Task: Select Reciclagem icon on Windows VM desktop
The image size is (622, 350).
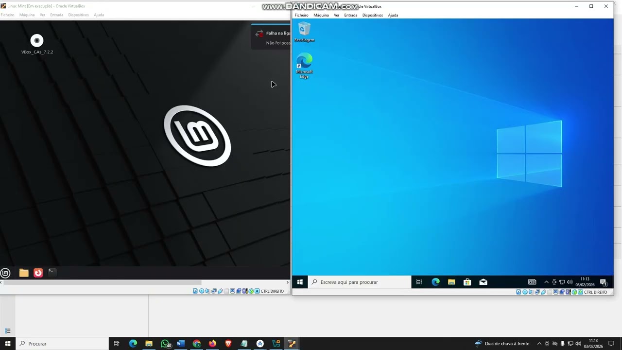Action: click(304, 32)
